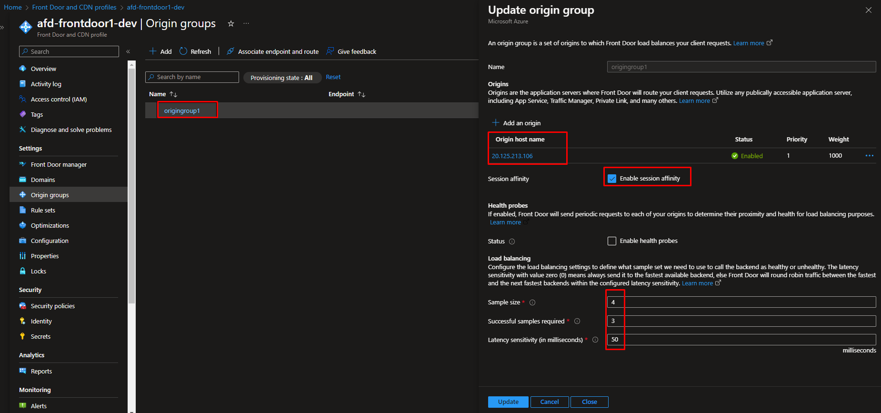
Task: Show info tooltip for Sample size
Action: (532, 302)
